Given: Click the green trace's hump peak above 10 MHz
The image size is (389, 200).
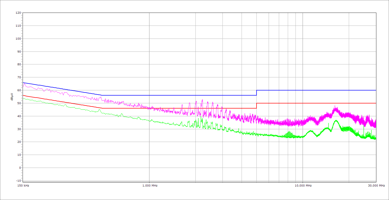Looking at the screenshot, I should tap(336, 120).
